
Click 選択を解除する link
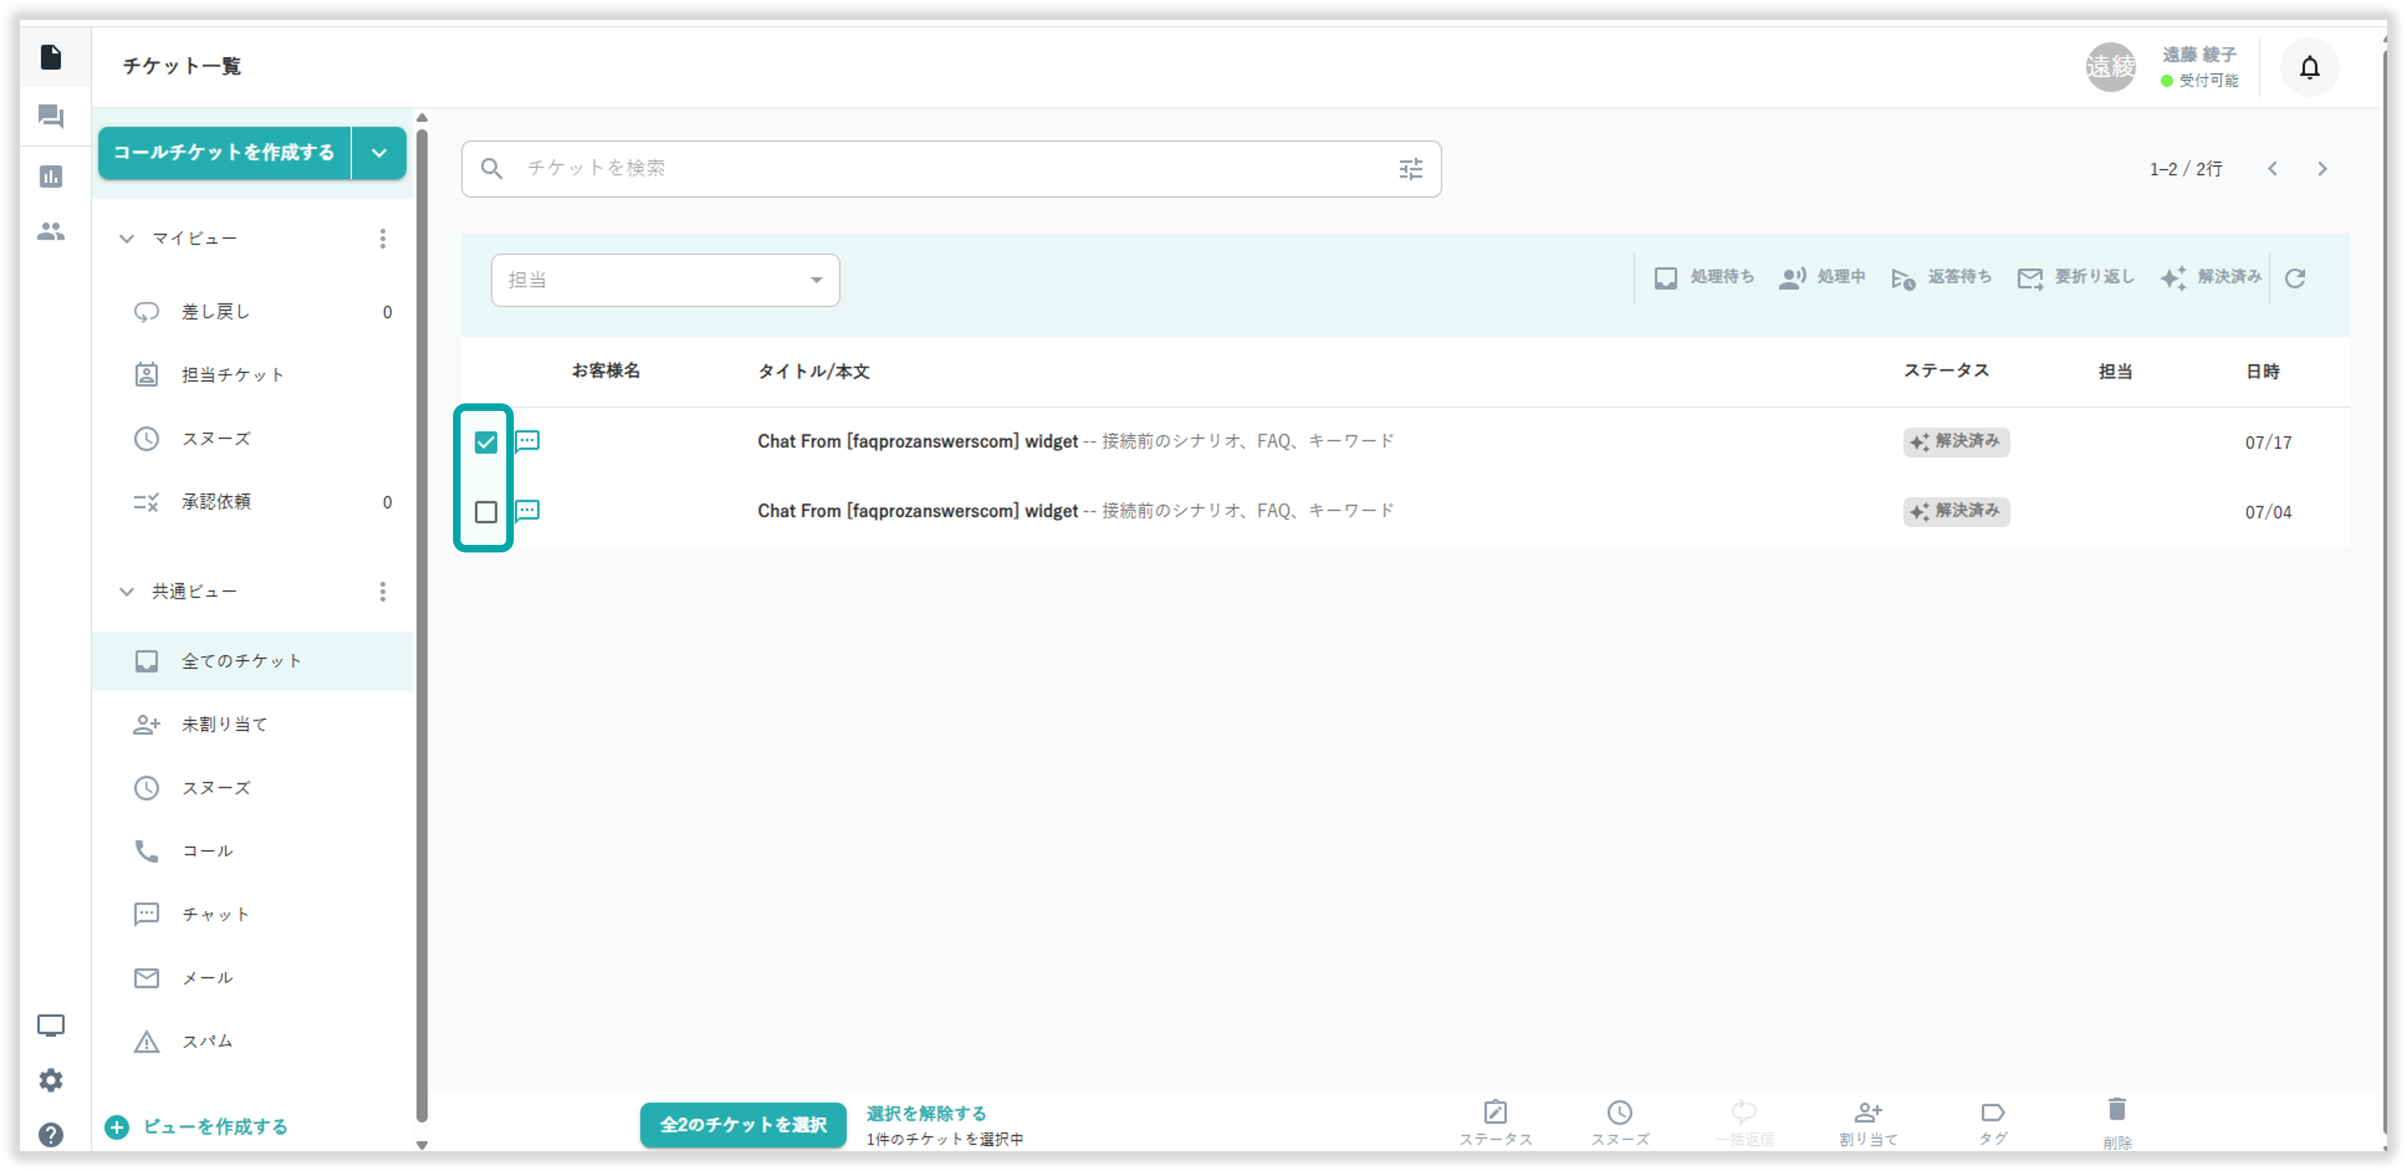[925, 1113]
